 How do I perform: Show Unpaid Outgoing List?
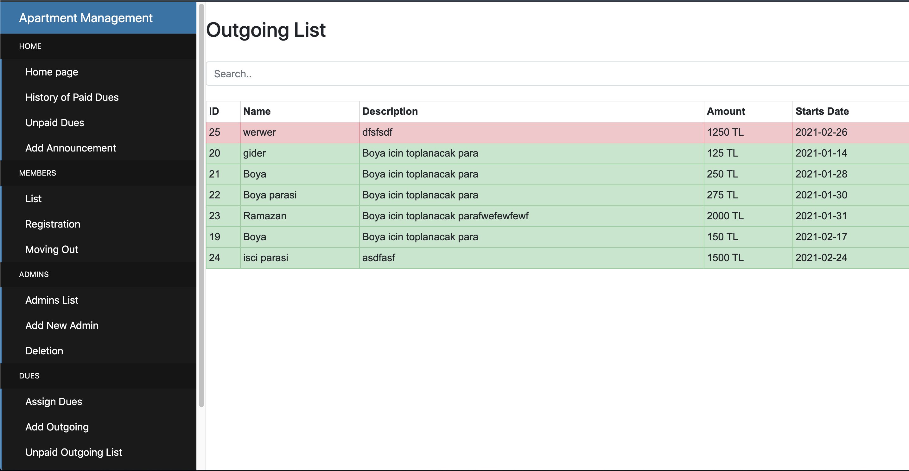coord(73,452)
